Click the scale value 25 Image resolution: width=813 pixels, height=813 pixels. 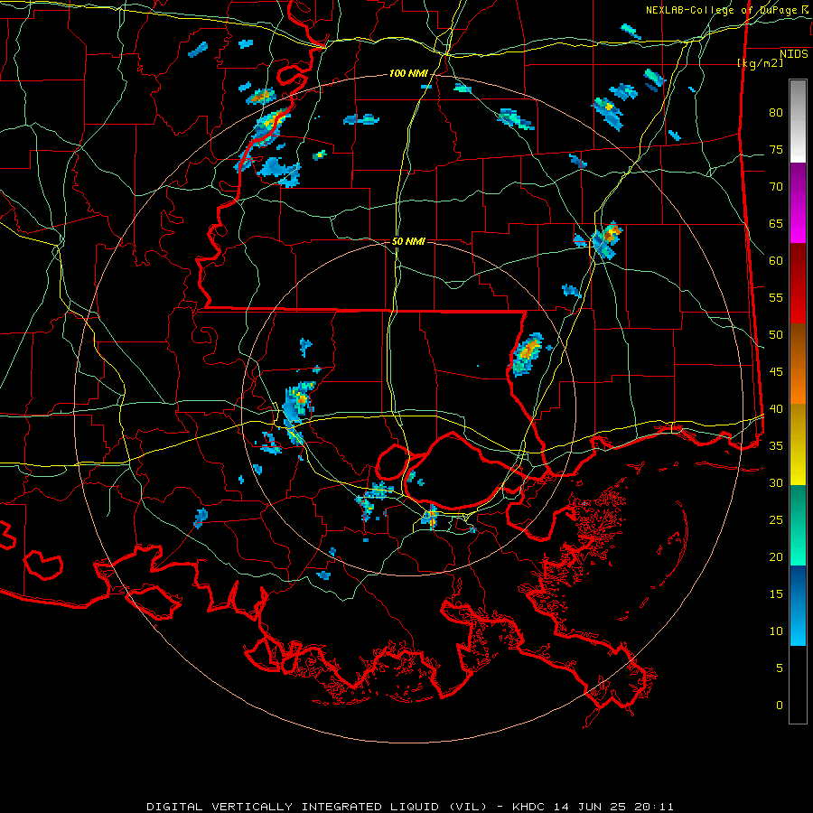[776, 520]
